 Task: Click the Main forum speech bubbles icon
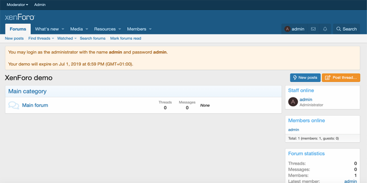(x=14, y=105)
